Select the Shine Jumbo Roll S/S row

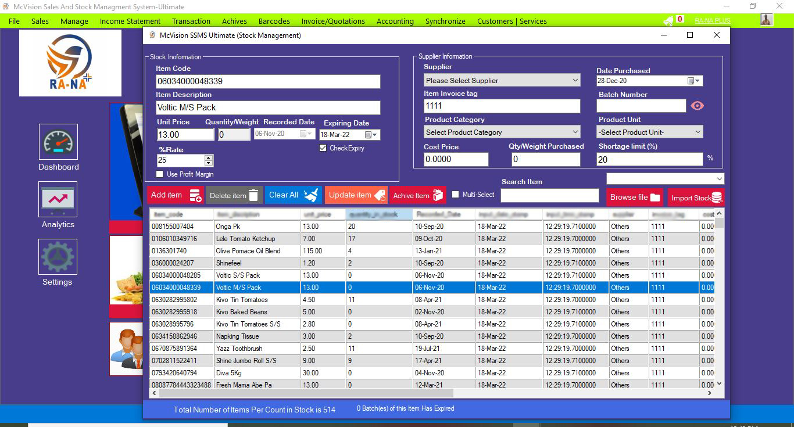pos(432,360)
